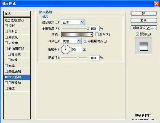
Task: Select the 样式 header in the left list
Action: (x=17, y=14)
